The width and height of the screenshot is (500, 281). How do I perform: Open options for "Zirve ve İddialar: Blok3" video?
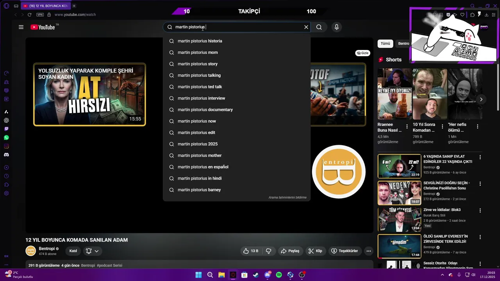pos(480,210)
